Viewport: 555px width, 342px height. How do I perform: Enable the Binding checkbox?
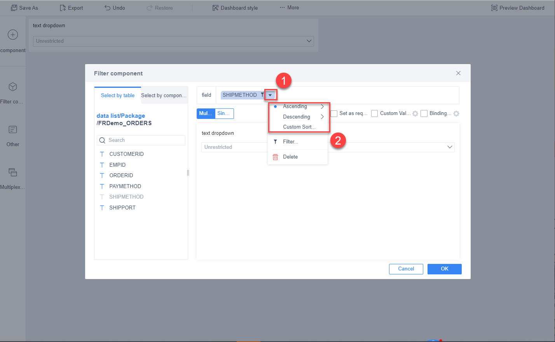click(x=424, y=113)
